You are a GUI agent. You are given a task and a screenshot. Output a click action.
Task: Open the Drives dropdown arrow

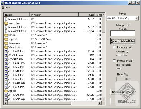click(137, 18)
